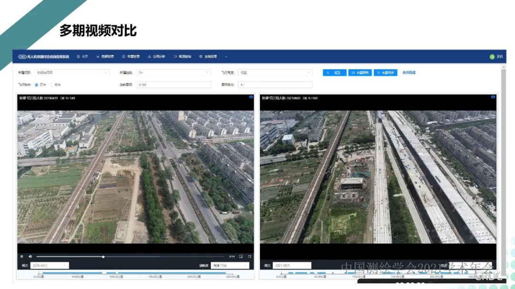Open 数据管理 menu in top navigation
515x289 pixels.
pos(105,57)
